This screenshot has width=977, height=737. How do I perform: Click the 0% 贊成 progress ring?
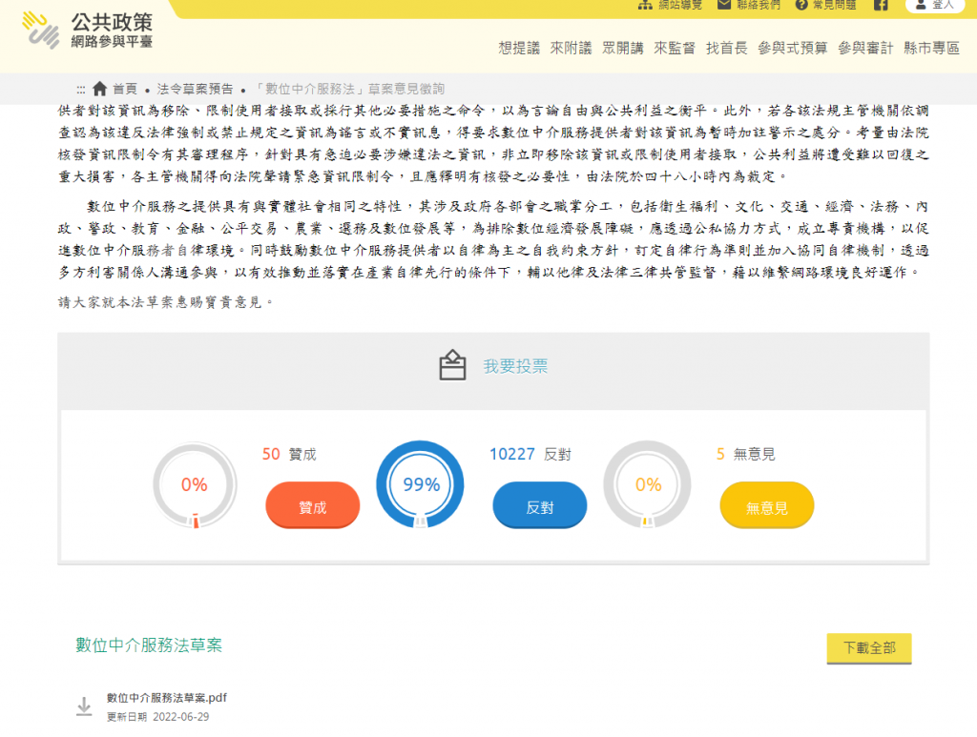click(195, 484)
